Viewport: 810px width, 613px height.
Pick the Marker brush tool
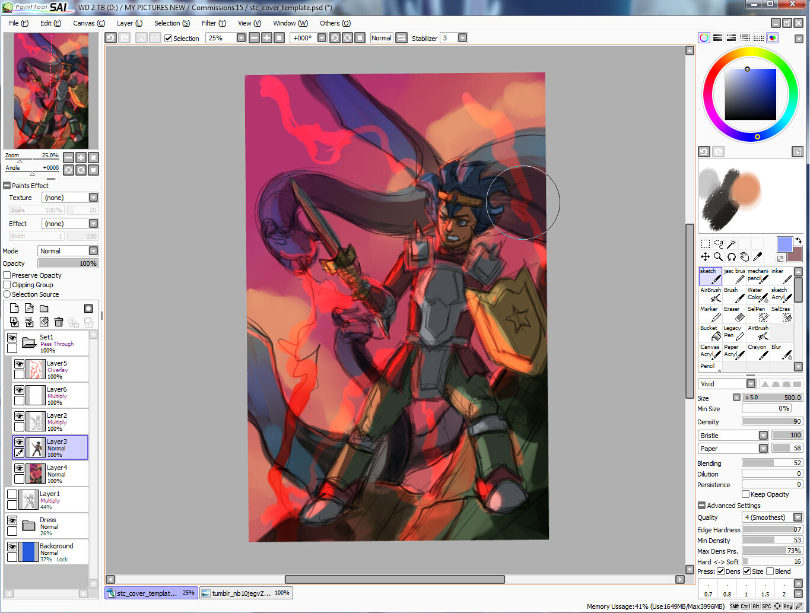tap(710, 313)
